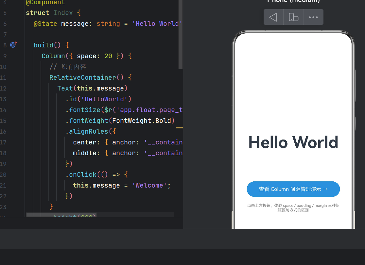The width and height of the screenshot is (365, 265).
Task: Open the previewer more options menu
Action: (x=313, y=17)
